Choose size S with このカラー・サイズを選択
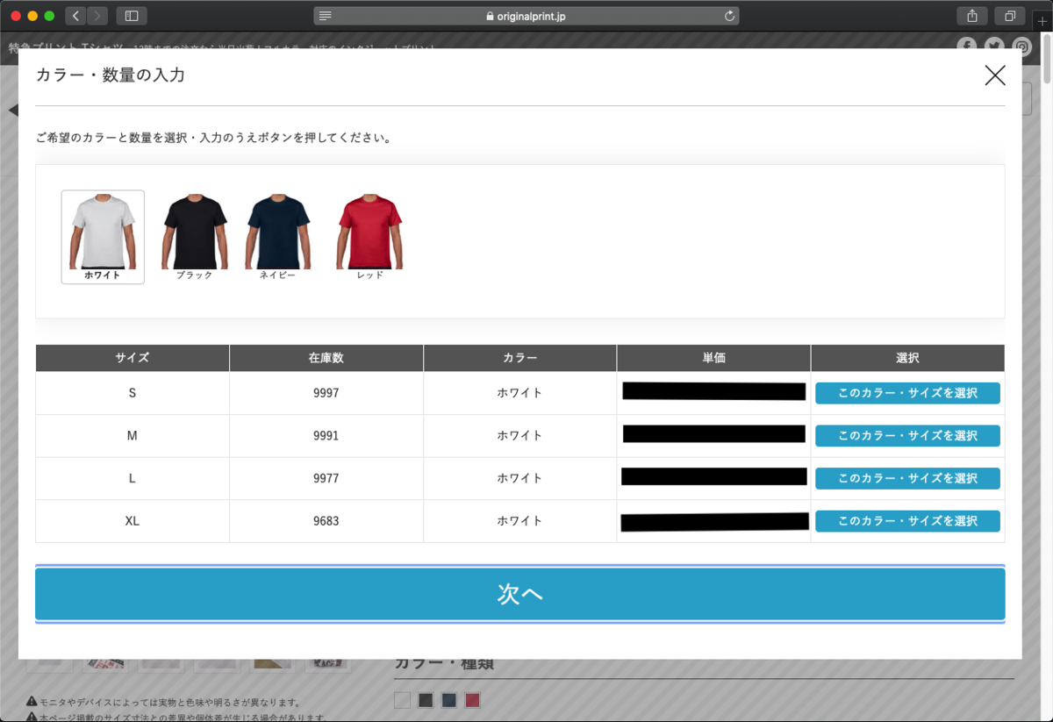 click(x=907, y=393)
